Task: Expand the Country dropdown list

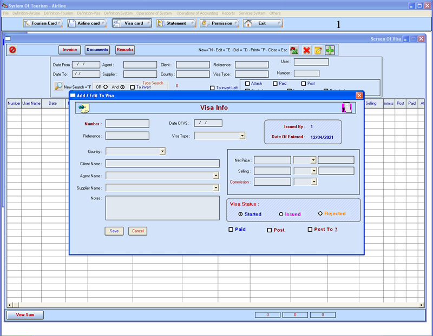Action: (x=162, y=152)
